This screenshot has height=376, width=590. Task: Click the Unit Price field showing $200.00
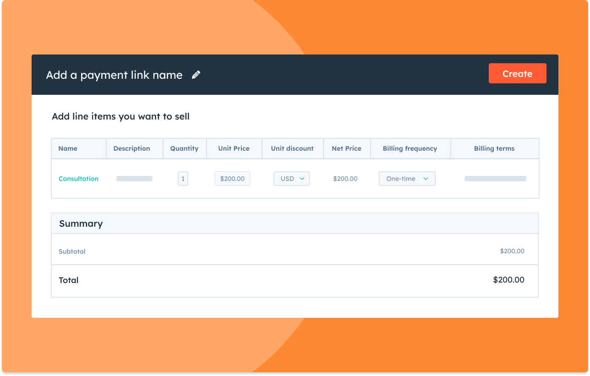point(232,179)
